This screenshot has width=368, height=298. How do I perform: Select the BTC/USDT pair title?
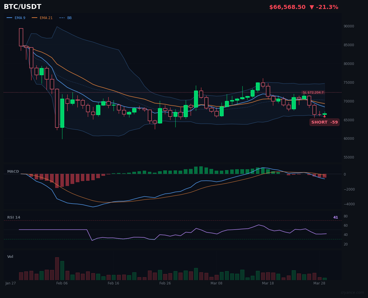coord(22,6)
